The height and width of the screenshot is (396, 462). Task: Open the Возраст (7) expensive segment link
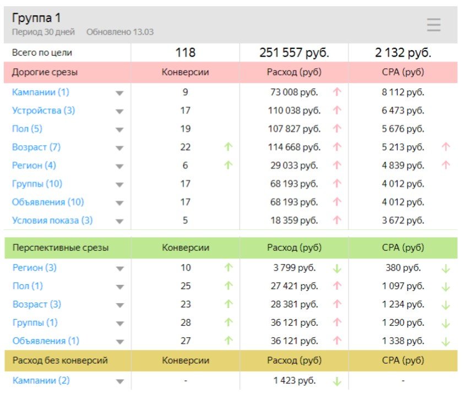coord(36,147)
